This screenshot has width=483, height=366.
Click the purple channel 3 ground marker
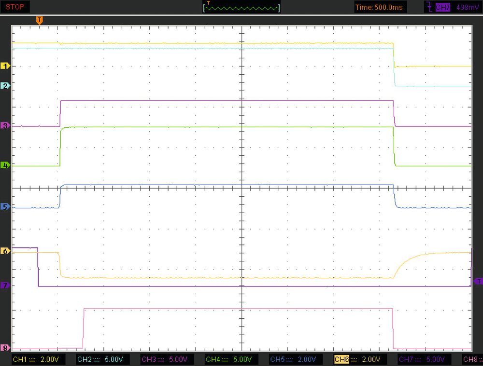(6, 125)
